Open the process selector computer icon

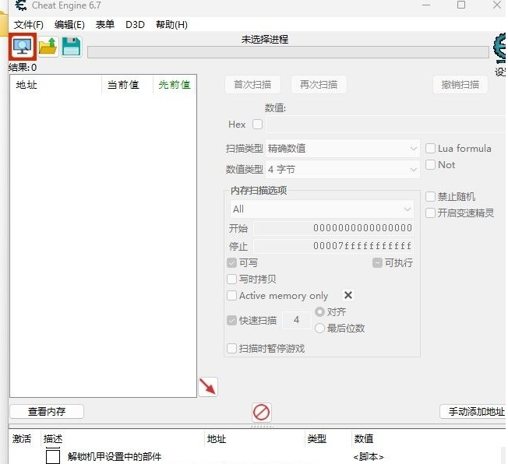[x=23, y=47]
